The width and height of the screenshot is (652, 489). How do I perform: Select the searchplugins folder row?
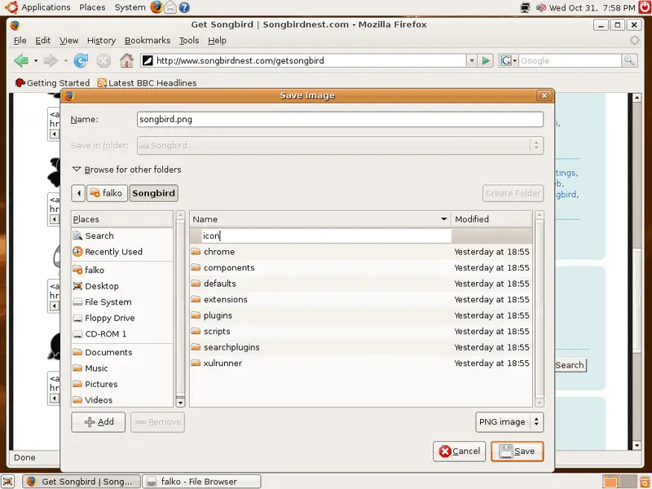[361, 347]
